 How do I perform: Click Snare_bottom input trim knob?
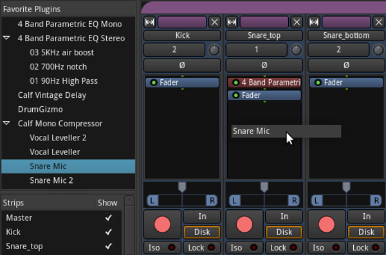click(378, 50)
